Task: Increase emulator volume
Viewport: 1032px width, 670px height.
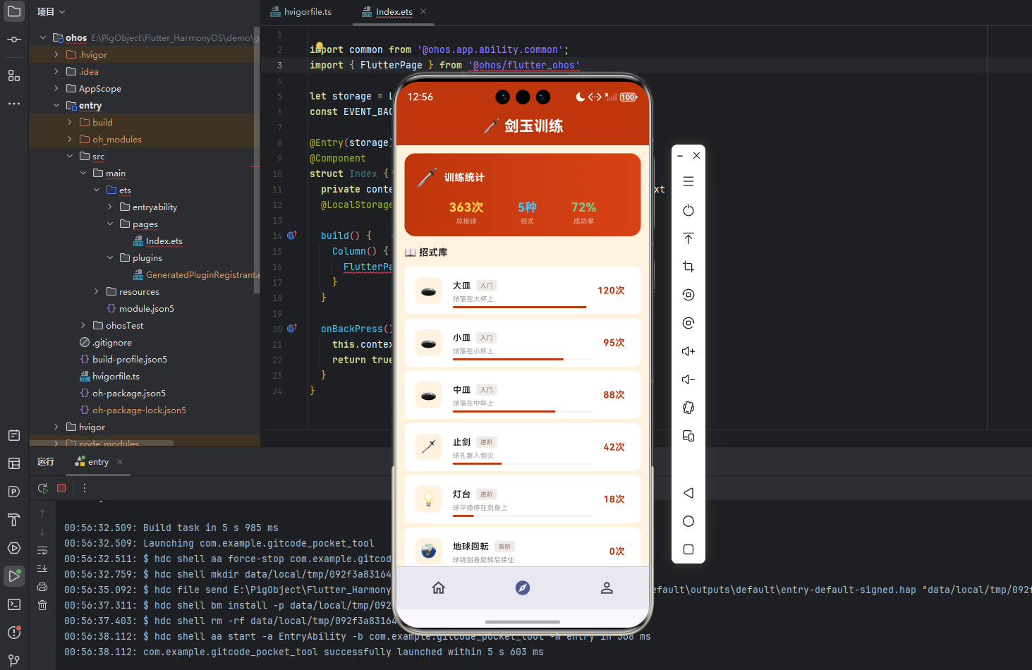Action: point(688,351)
